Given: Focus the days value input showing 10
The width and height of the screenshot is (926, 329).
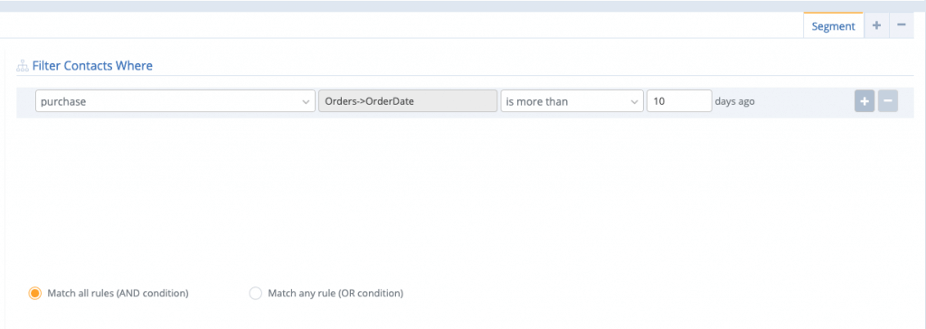Looking at the screenshot, I should (x=679, y=101).
